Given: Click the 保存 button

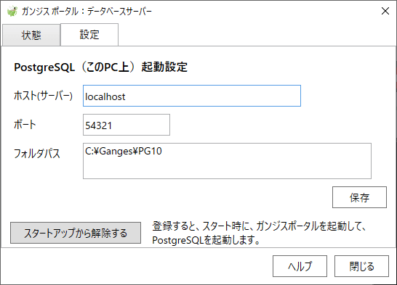Looking at the screenshot, I should pyautogui.click(x=359, y=197).
